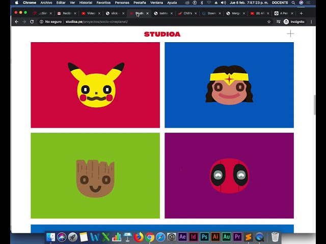
Task: Open System Preferences from the Dock
Action: [x=172, y=237]
